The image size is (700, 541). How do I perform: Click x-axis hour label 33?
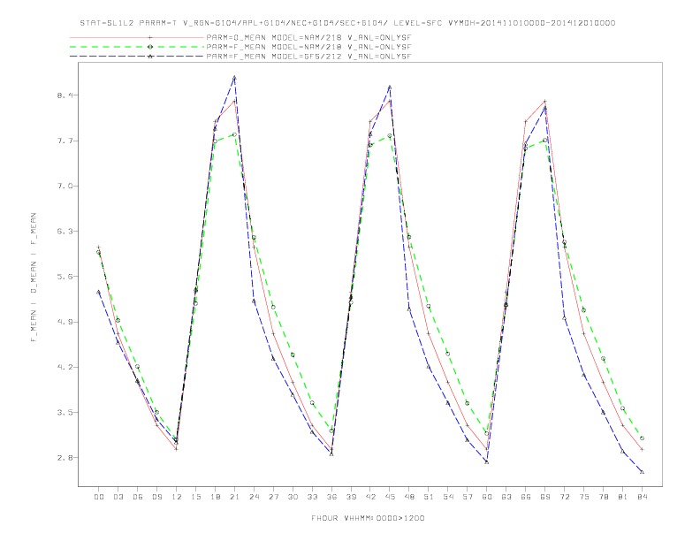(312, 497)
